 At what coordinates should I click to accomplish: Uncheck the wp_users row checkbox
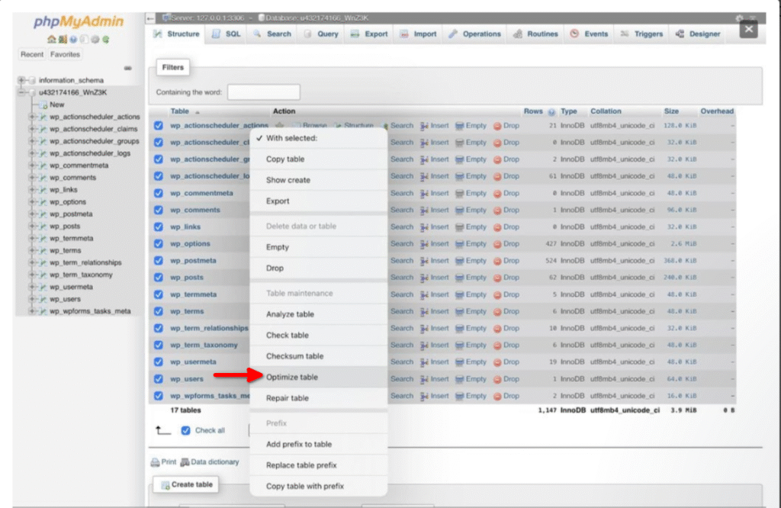click(159, 379)
